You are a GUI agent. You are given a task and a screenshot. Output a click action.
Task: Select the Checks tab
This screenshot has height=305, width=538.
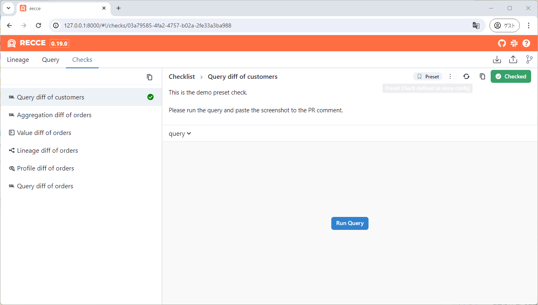pyautogui.click(x=82, y=60)
